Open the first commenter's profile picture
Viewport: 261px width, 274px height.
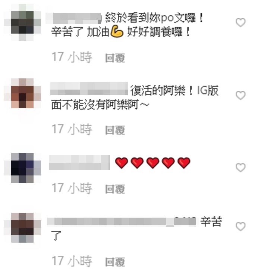pos(22,22)
